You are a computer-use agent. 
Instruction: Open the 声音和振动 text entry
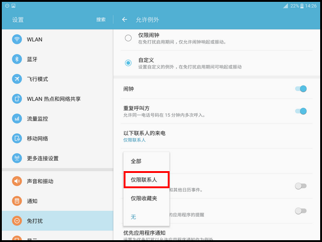(x=40, y=182)
